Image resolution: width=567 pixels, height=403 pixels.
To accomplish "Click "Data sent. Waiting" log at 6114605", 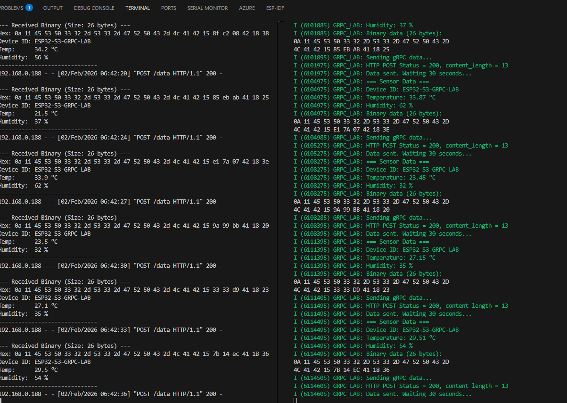I will click(x=382, y=394).
